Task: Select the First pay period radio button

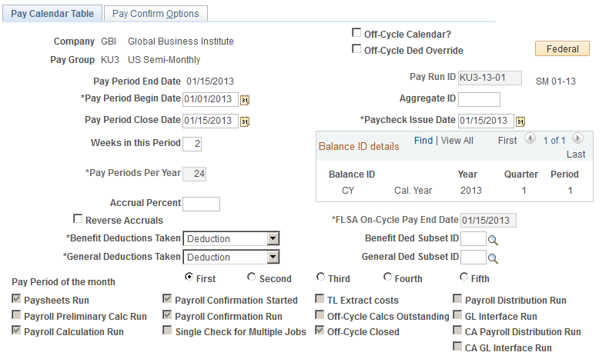Action: click(x=189, y=277)
